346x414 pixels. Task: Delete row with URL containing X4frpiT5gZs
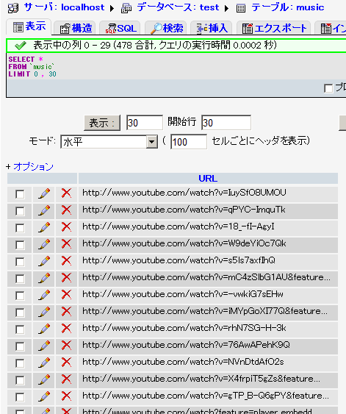(x=66, y=379)
